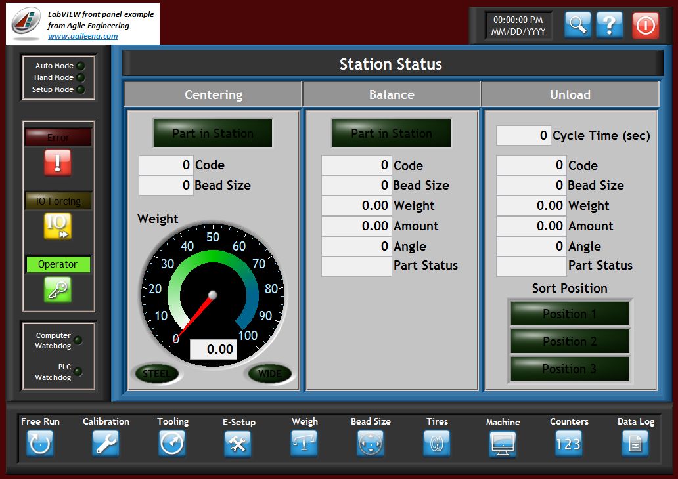Toggle the Auto Mode LED

(x=80, y=66)
